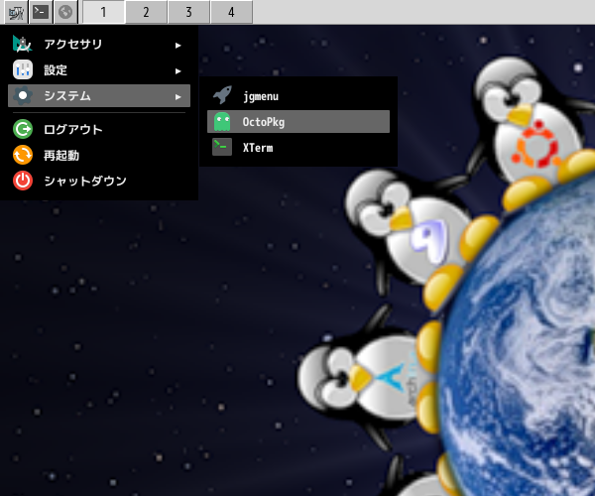
Task: Switch to workspace 3
Action: [188, 12]
